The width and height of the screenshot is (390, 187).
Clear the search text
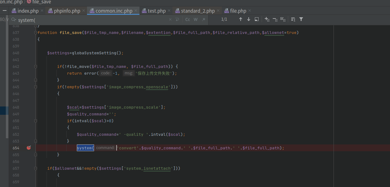point(170,19)
